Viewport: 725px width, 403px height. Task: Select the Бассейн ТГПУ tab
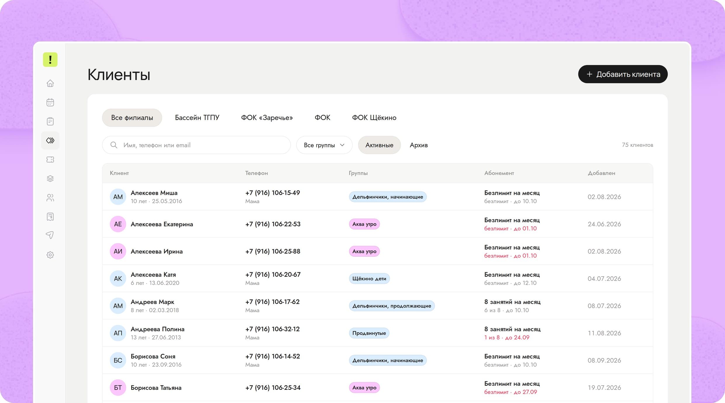197,118
